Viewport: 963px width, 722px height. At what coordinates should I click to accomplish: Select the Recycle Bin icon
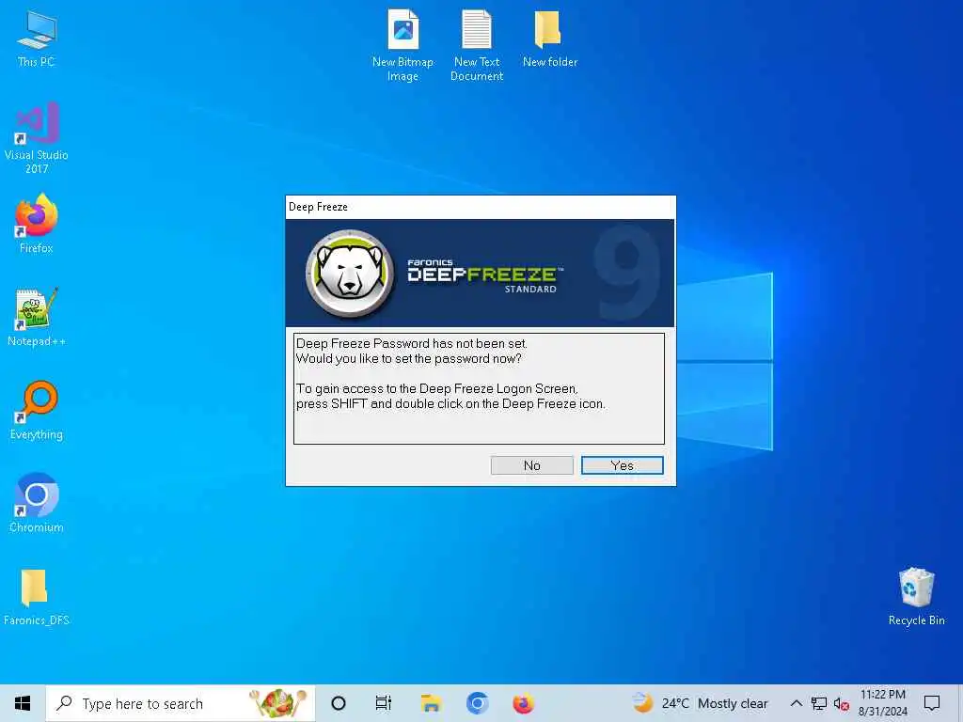coord(916,597)
